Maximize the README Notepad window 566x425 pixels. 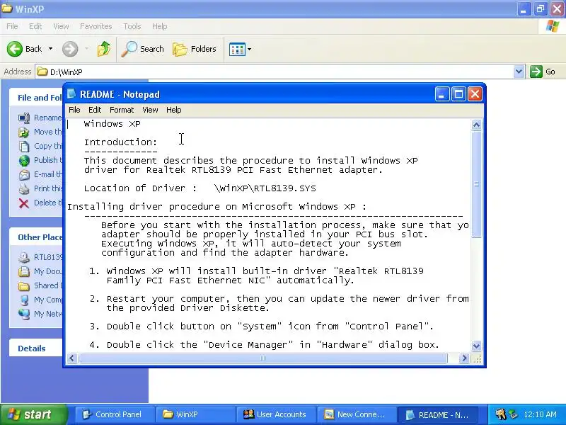pos(458,94)
